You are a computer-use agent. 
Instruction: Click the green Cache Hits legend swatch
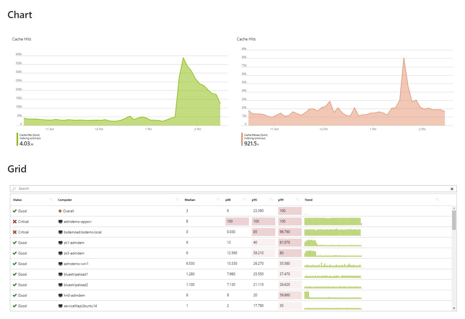coord(17,139)
